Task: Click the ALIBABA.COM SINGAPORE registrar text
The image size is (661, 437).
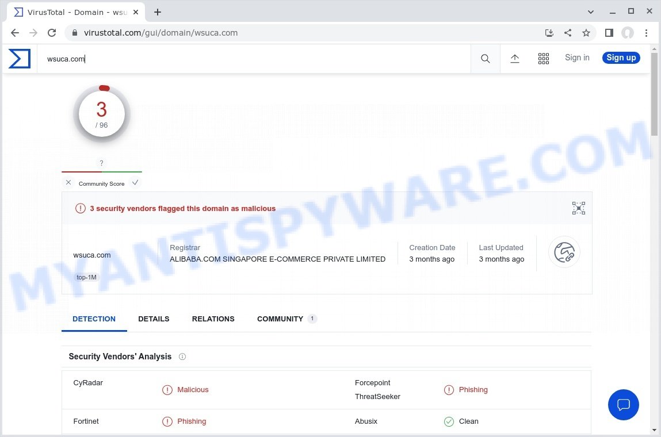Action: click(277, 259)
